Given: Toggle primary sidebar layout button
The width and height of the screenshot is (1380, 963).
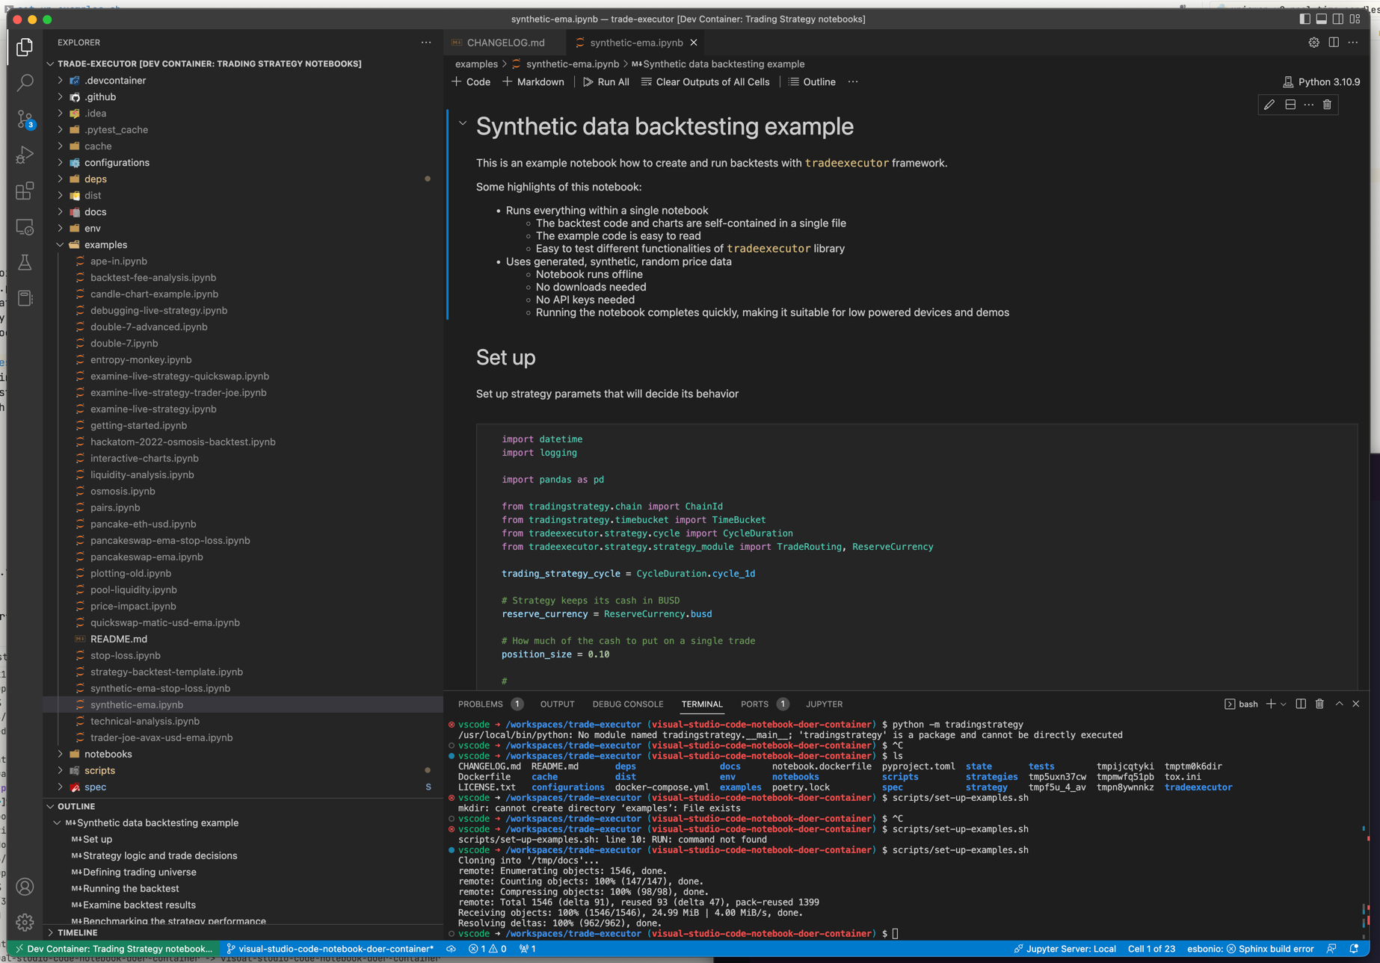Looking at the screenshot, I should coord(1305,19).
